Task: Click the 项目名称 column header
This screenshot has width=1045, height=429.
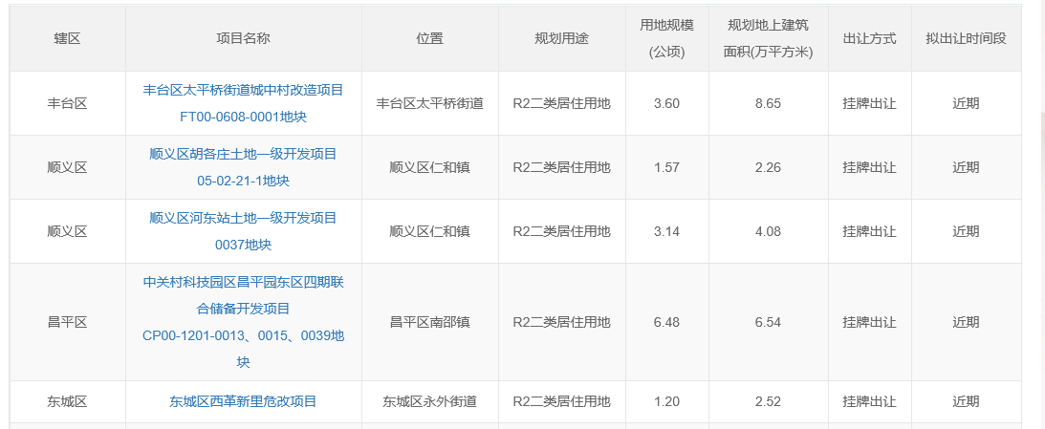Action: click(243, 39)
